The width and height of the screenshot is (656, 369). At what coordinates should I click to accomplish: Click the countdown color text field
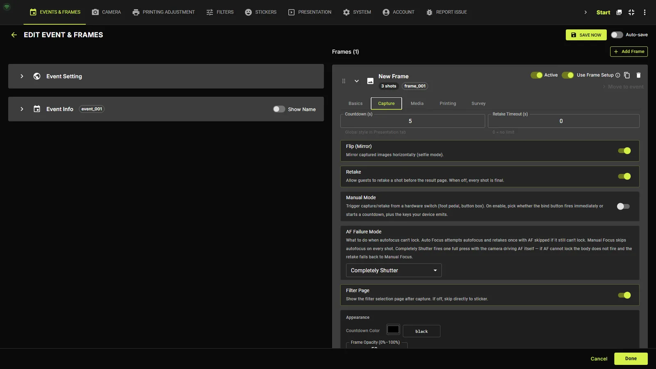421,331
